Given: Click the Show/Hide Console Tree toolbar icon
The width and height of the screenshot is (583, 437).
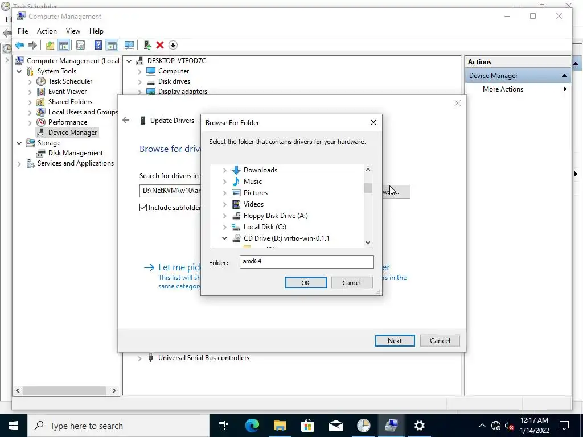Looking at the screenshot, I should [x=64, y=46].
